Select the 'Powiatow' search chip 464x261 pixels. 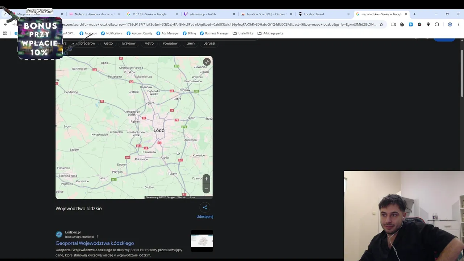coord(170,43)
